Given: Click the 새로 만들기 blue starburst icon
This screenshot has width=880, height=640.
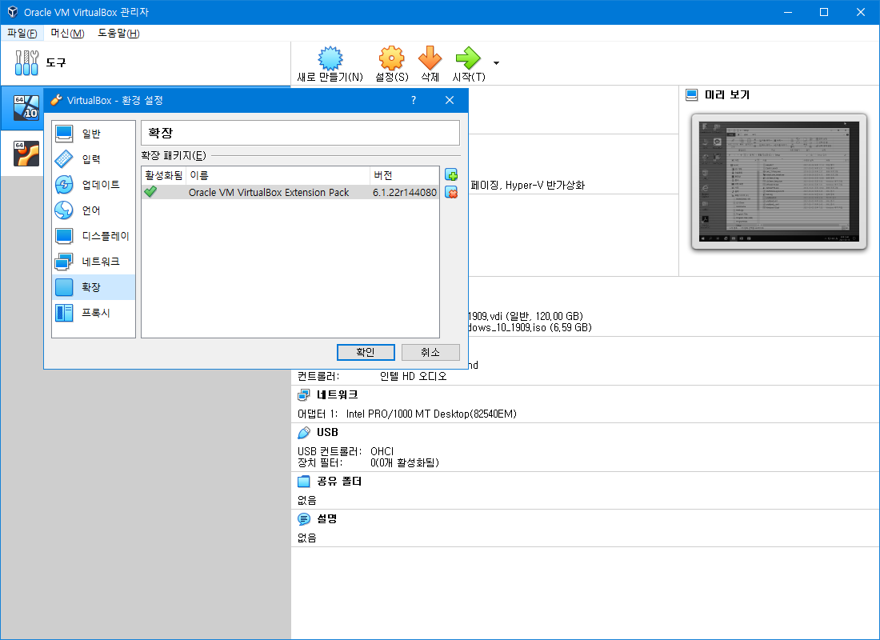Looking at the screenshot, I should [330, 58].
